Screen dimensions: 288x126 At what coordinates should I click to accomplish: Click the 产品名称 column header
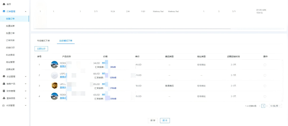tap(66, 57)
